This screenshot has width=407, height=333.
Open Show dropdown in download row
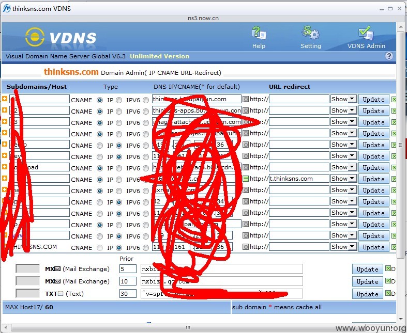343,167
